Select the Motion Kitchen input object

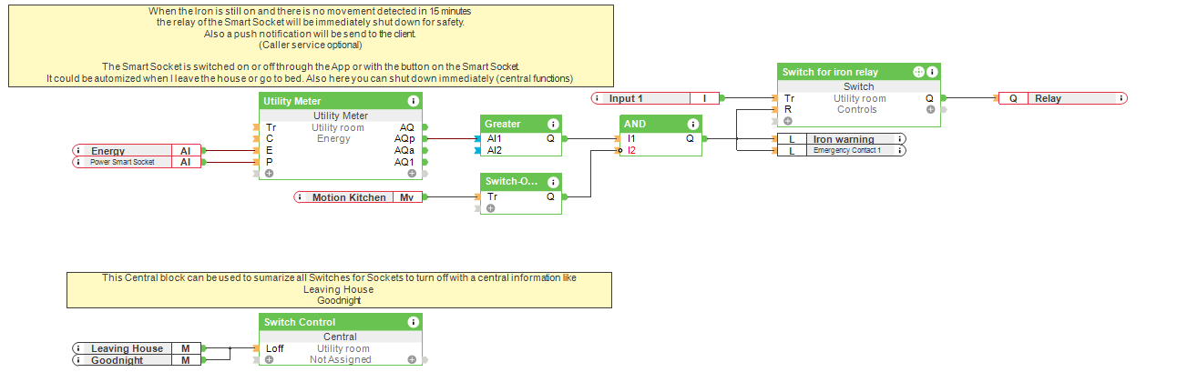pos(355,197)
